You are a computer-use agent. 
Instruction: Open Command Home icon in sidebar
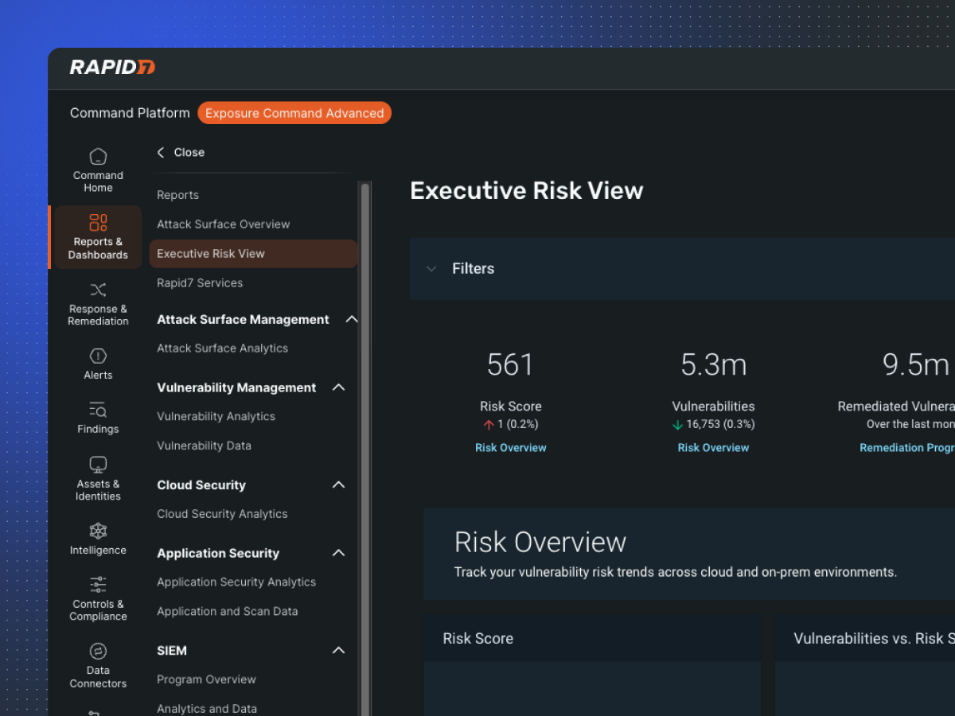(x=98, y=157)
